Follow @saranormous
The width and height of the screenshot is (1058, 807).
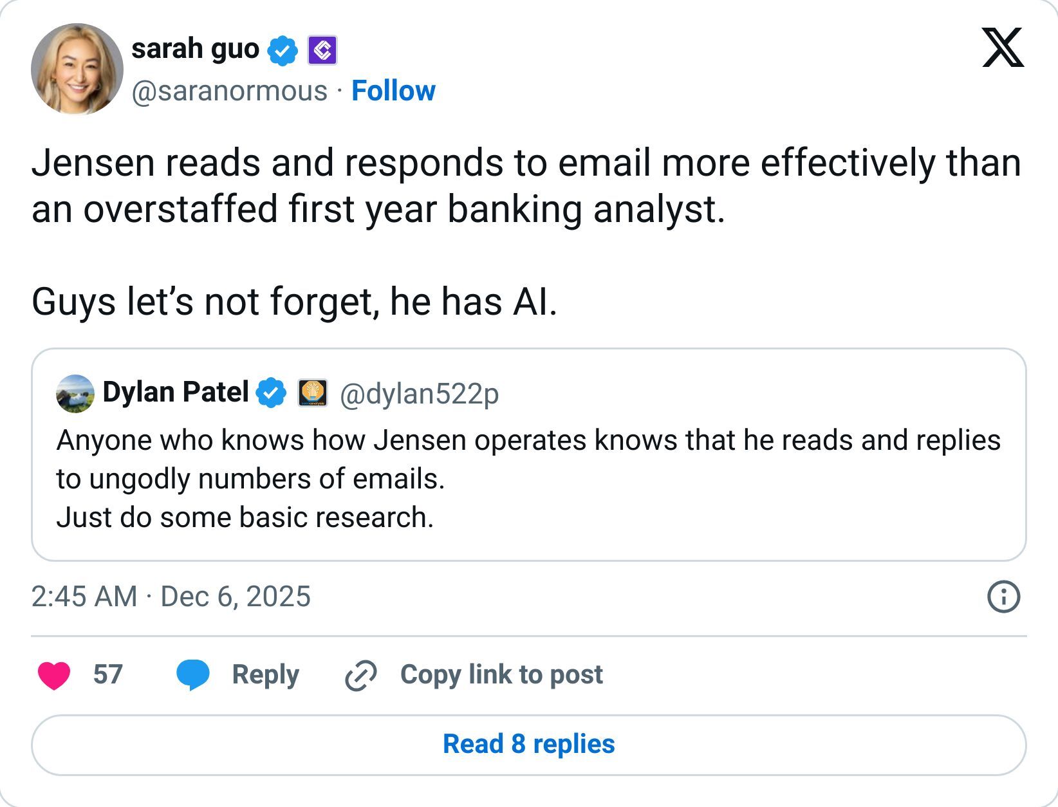click(394, 91)
